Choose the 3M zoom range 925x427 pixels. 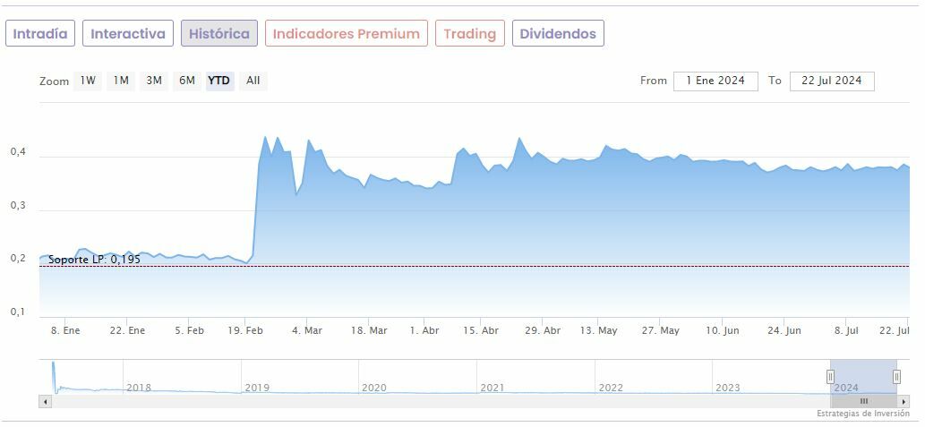[x=154, y=81]
